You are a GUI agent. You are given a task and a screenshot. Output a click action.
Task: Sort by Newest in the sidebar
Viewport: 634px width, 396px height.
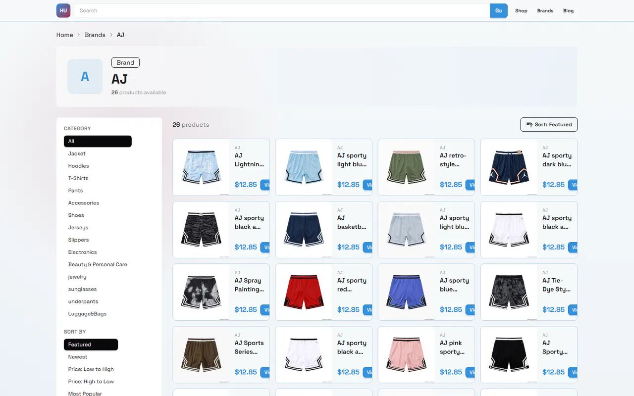[x=78, y=357]
